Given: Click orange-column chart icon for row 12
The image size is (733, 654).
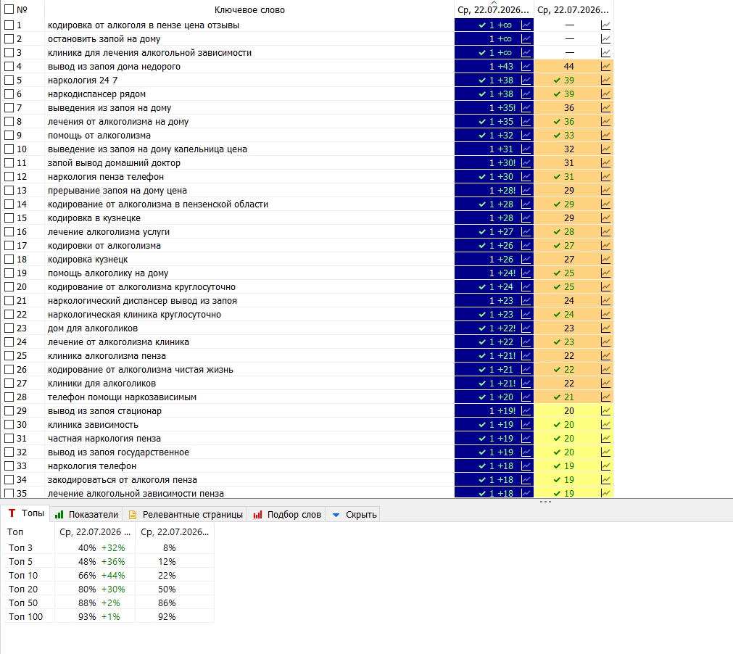Looking at the screenshot, I should (605, 177).
